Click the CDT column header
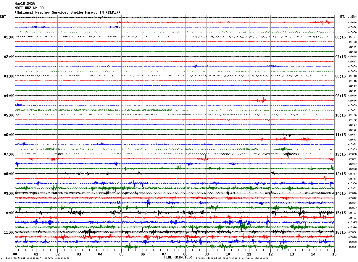The height and width of the screenshot is (262, 358). coord(3,17)
